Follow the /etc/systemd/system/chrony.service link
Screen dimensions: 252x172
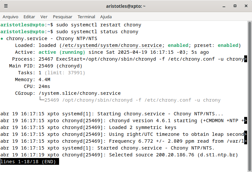[x=112, y=45]
